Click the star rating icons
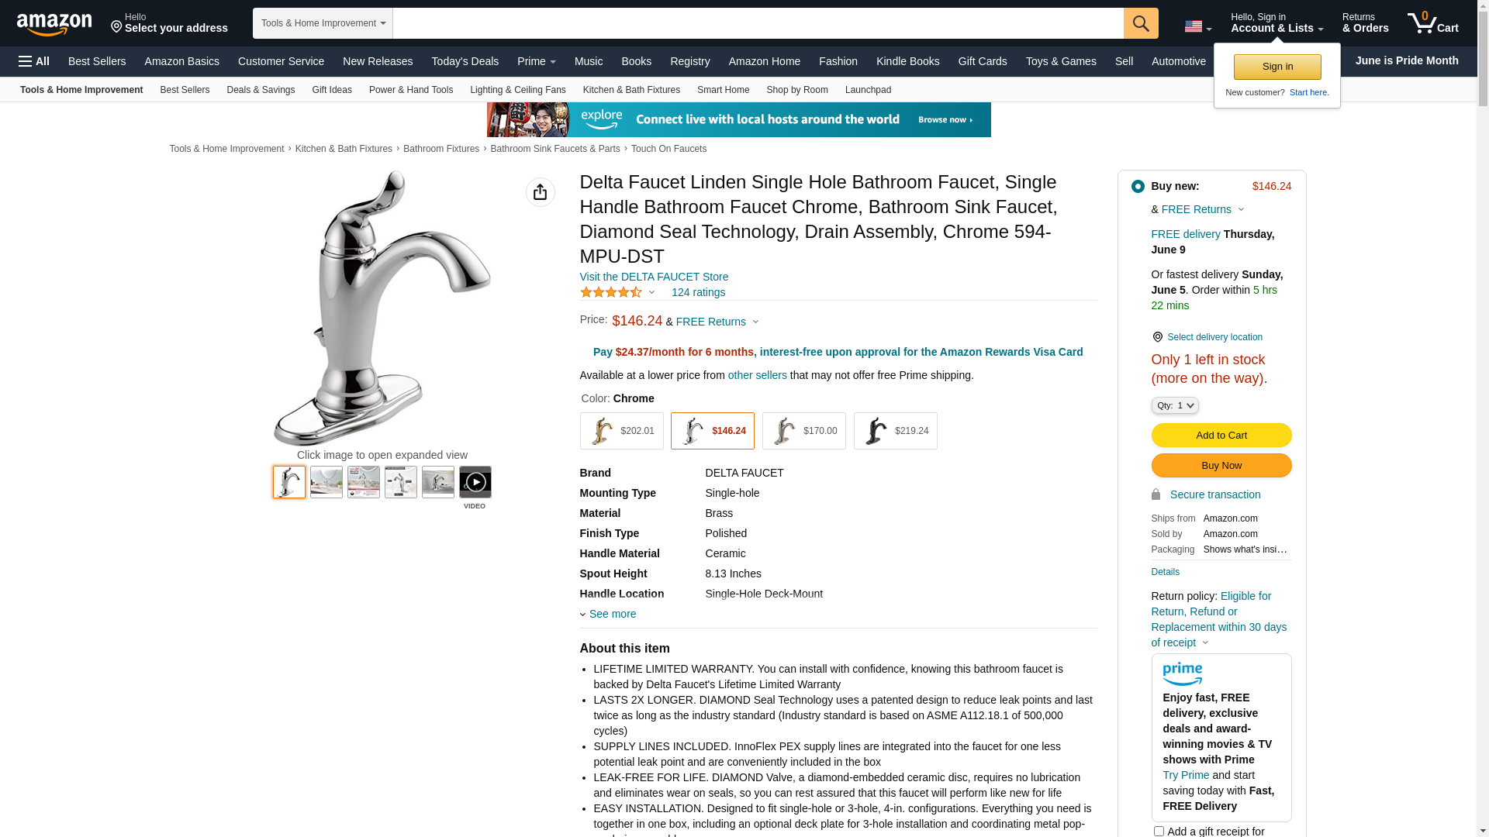1489x837 pixels. [611, 292]
